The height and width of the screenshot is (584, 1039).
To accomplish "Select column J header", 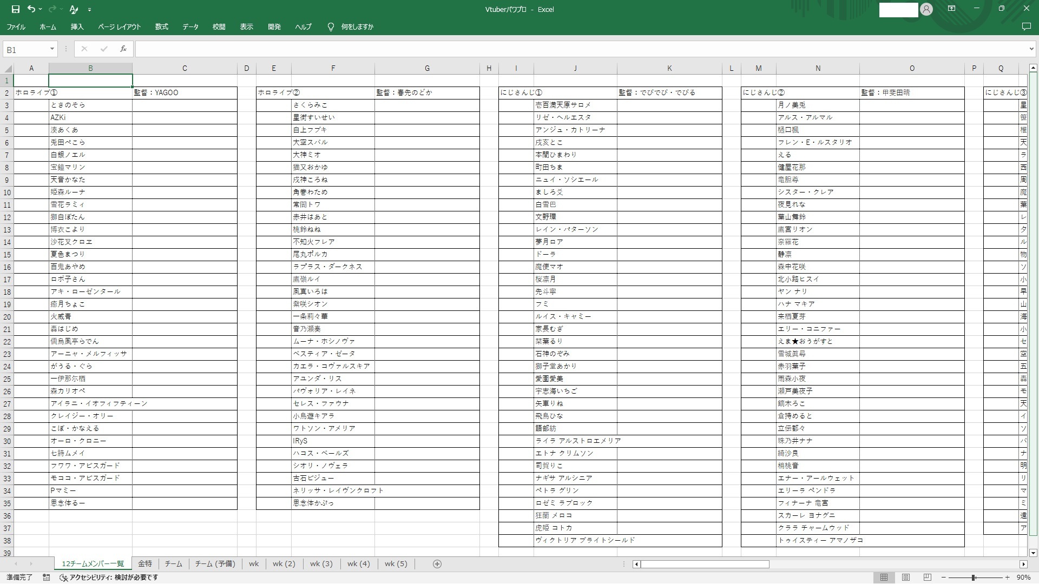I will click(x=575, y=68).
